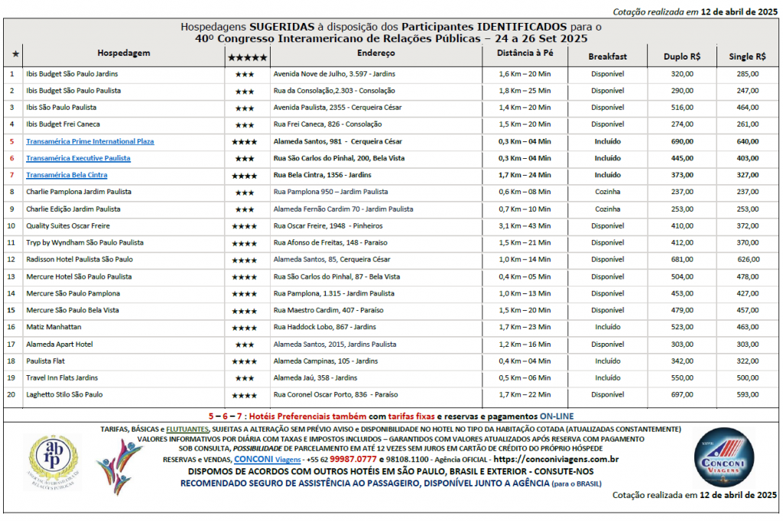783x521 pixels.
Task: Click the blue ON-LINE text
Action: click(557, 416)
